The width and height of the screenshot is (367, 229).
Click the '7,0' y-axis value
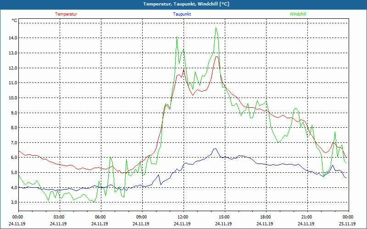(14, 142)
